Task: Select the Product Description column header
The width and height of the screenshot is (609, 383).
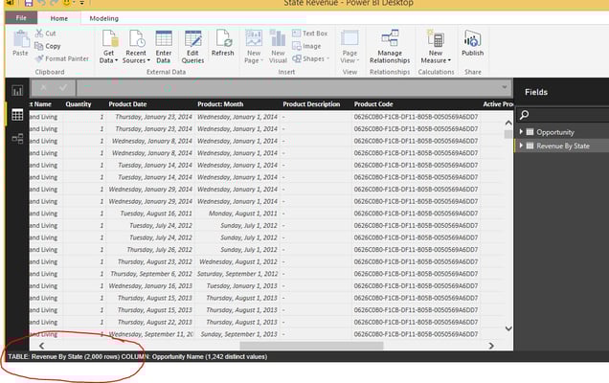Action: pyautogui.click(x=311, y=104)
